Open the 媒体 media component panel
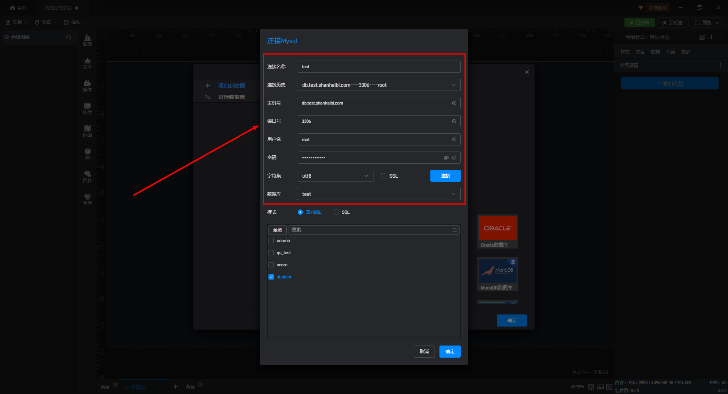This screenshot has width=728, height=394. tap(87, 85)
